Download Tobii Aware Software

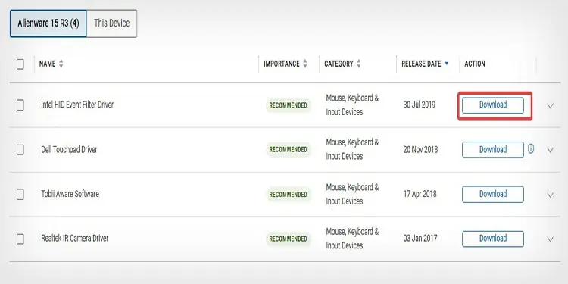click(493, 194)
